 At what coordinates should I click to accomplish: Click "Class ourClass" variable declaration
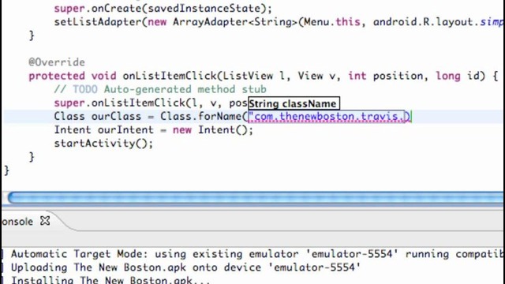(x=97, y=117)
